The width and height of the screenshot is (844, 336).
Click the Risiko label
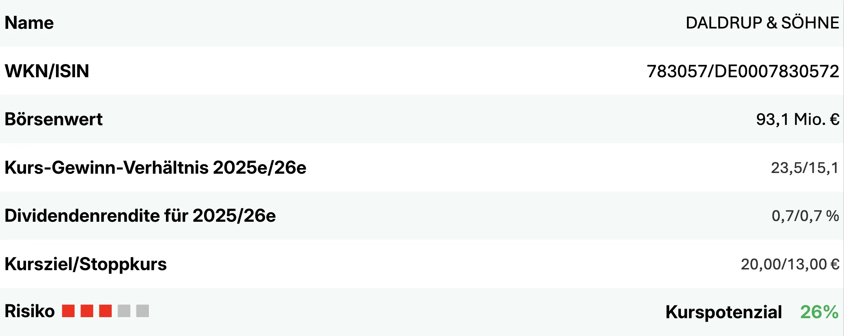(30, 311)
